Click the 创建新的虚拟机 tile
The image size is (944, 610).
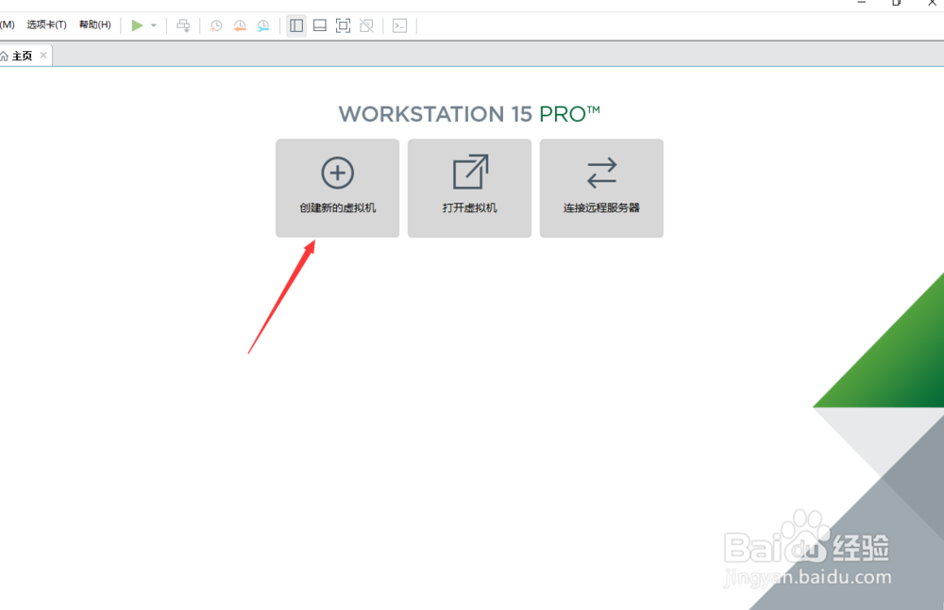337,189
